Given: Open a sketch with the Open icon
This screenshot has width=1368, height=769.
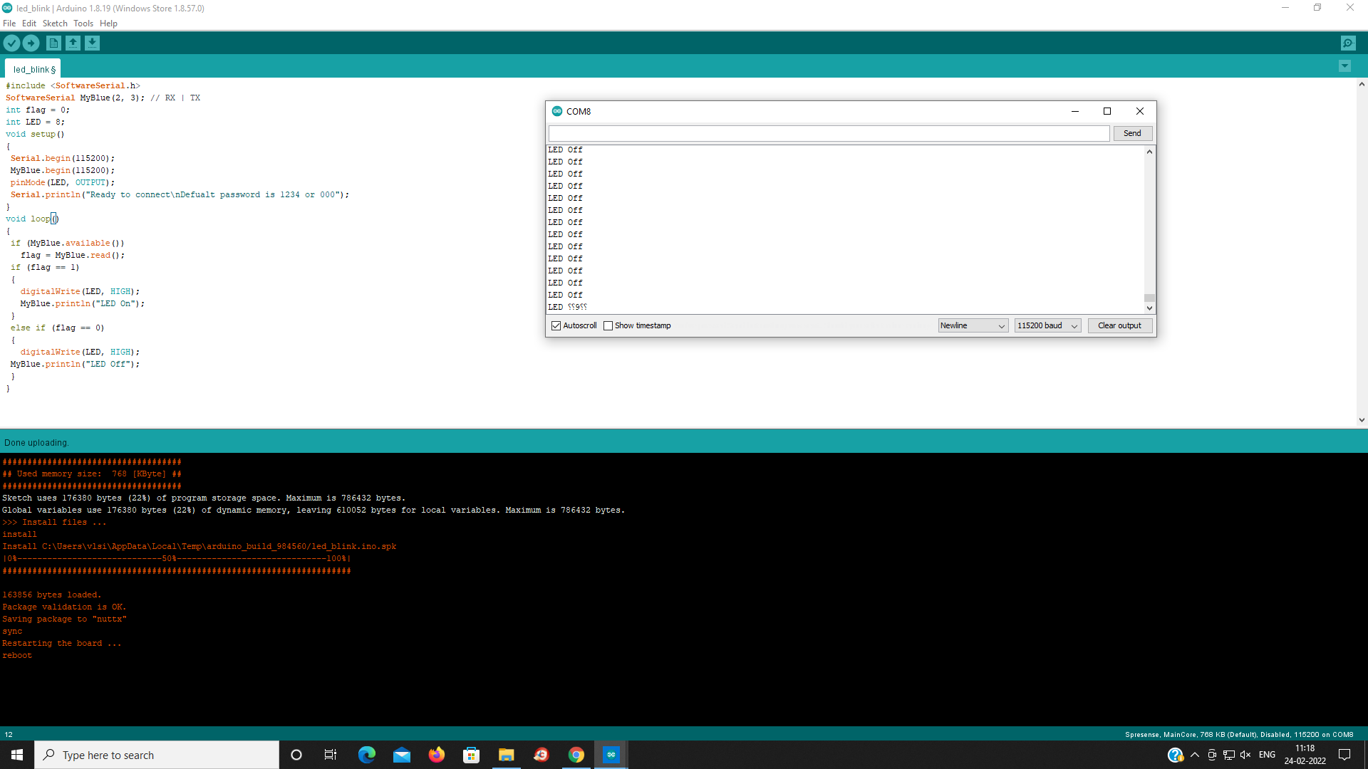Looking at the screenshot, I should click(73, 43).
